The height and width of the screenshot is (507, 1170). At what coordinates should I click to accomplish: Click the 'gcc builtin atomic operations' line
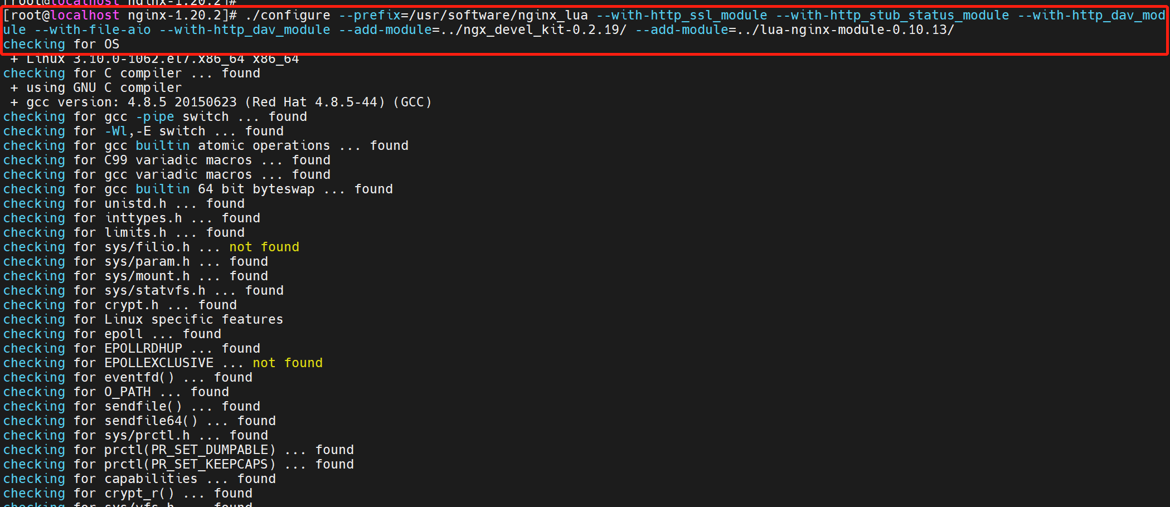[x=206, y=146]
